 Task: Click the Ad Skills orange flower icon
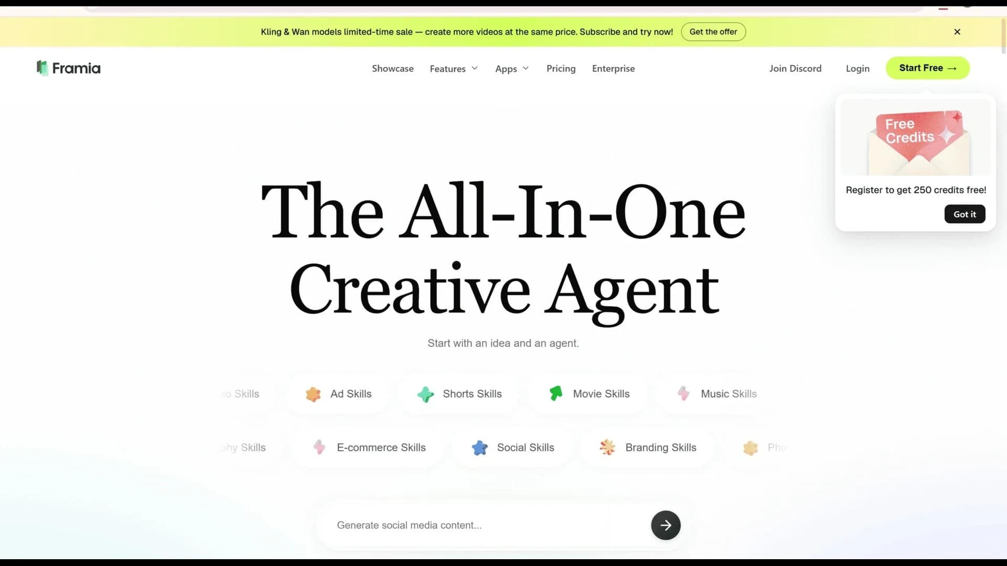[x=313, y=394]
